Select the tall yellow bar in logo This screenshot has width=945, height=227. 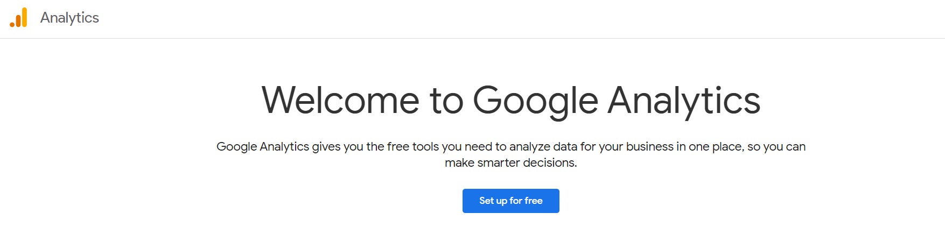(24, 17)
